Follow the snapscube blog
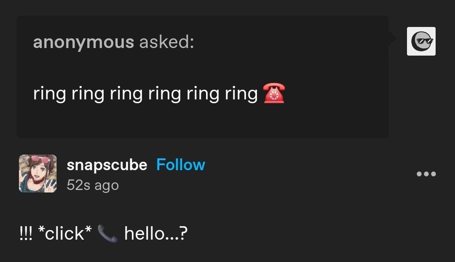This screenshot has height=262, width=455. [x=181, y=165]
